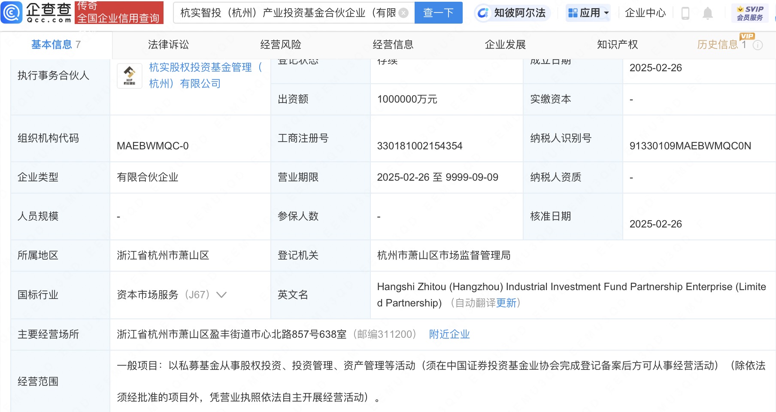Open SVIP 会员服务 badge
This screenshot has width=776, height=412.
pyautogui.click(x=750, y=13)
